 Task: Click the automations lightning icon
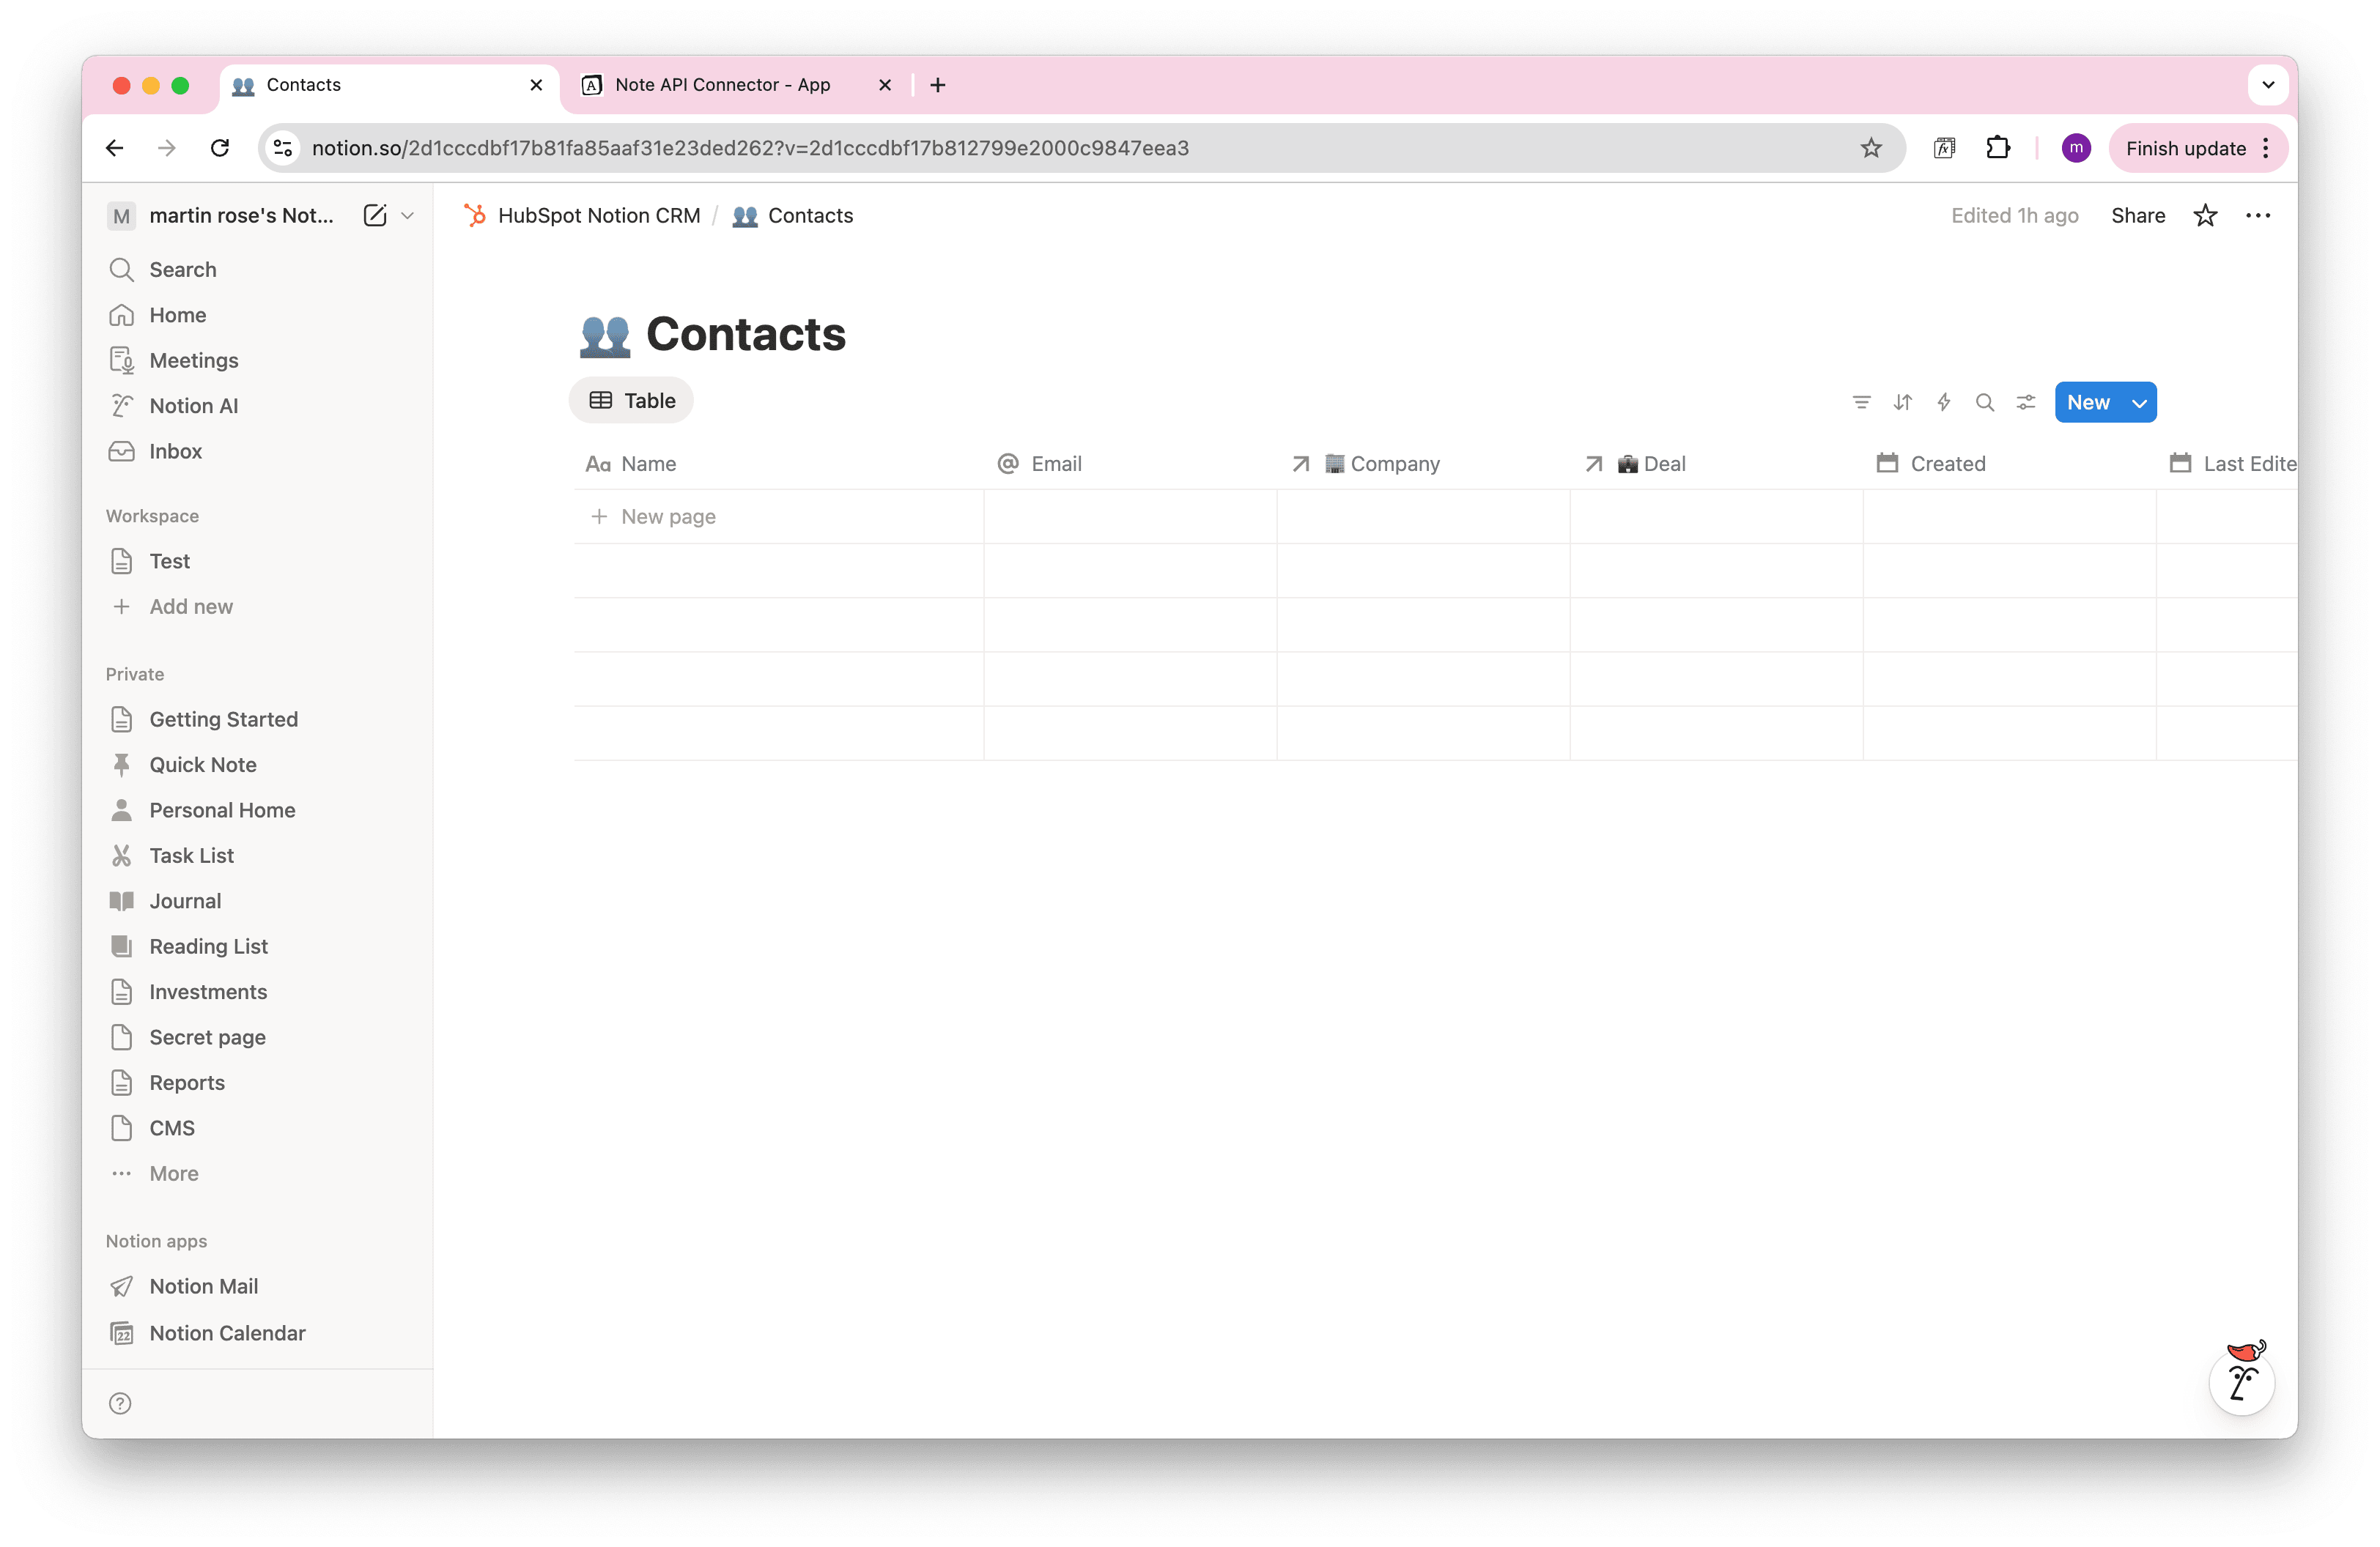1944,401
